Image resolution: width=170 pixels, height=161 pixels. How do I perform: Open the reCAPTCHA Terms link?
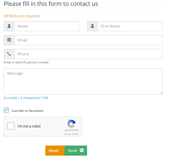point(75,134)
